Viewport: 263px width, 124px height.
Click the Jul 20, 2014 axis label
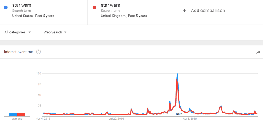116,119
